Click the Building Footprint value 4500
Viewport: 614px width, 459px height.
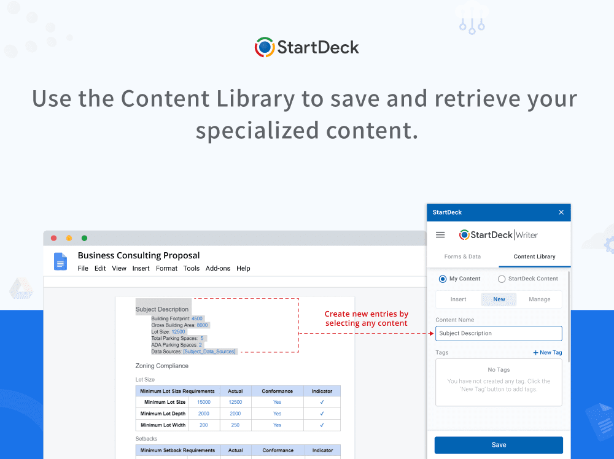[x=197, y=318]
